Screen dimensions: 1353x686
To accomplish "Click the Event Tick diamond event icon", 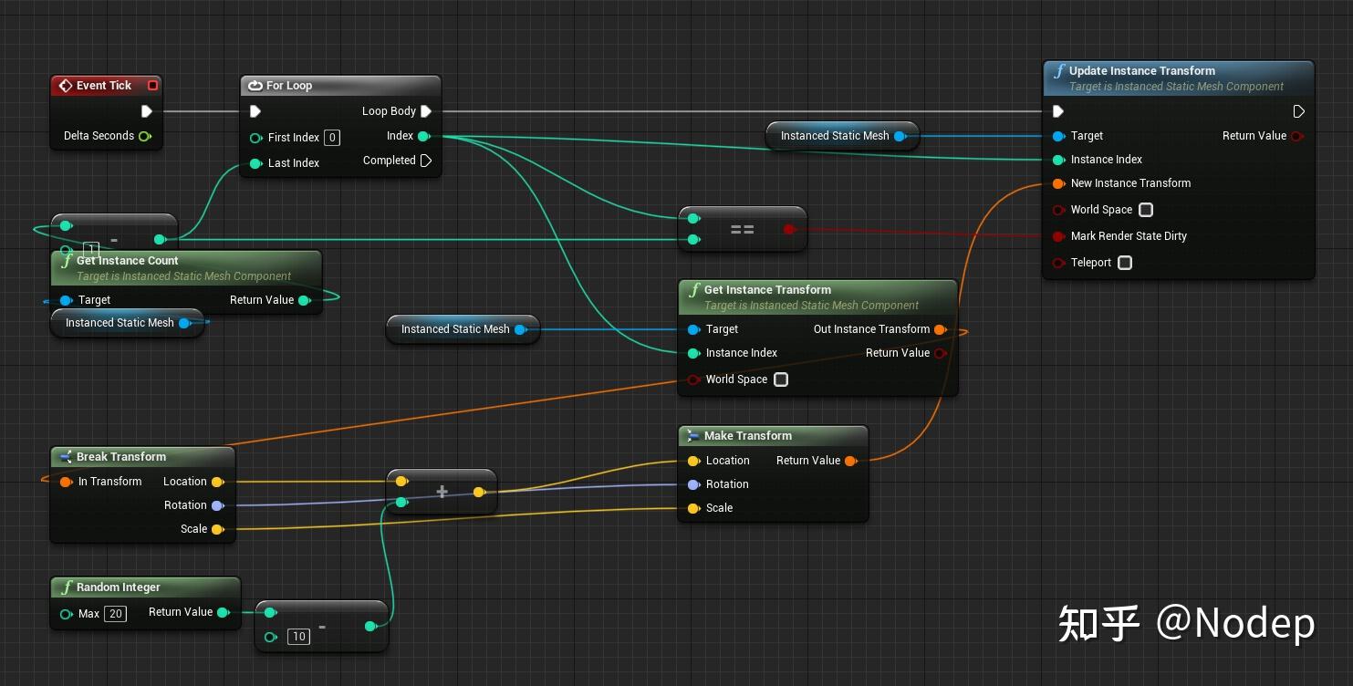I will pyautogui.click(x=68, y=85).
